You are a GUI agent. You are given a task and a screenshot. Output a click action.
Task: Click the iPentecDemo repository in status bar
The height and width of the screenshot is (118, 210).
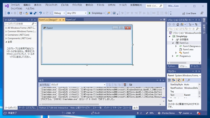pyautogui.click(x=166, y=113)
